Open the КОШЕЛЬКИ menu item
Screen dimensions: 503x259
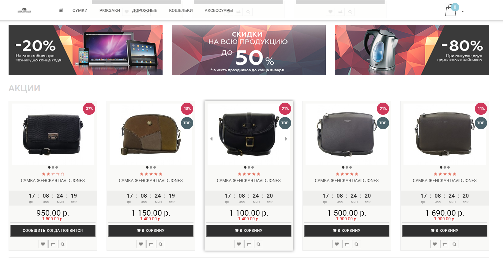pos(181,10)
